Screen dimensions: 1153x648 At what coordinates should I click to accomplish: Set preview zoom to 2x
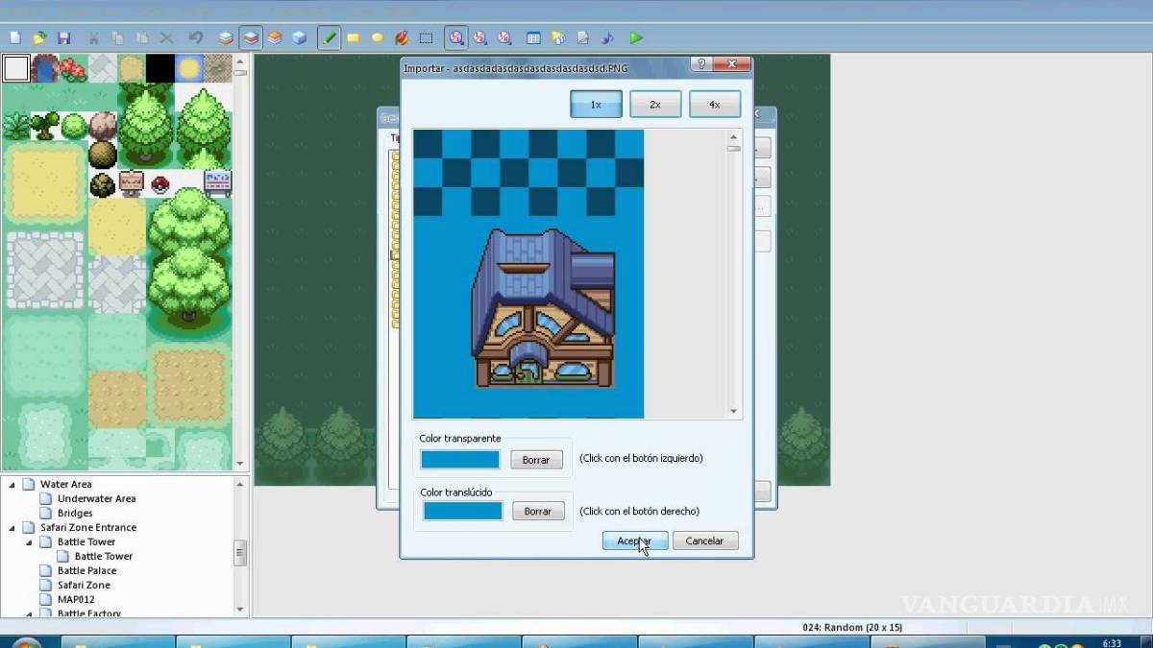pos(655,105)
